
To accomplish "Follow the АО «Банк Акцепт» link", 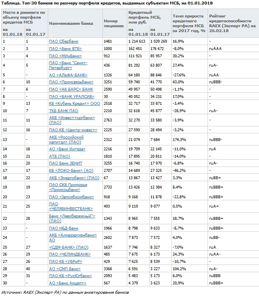I will 67,282.
